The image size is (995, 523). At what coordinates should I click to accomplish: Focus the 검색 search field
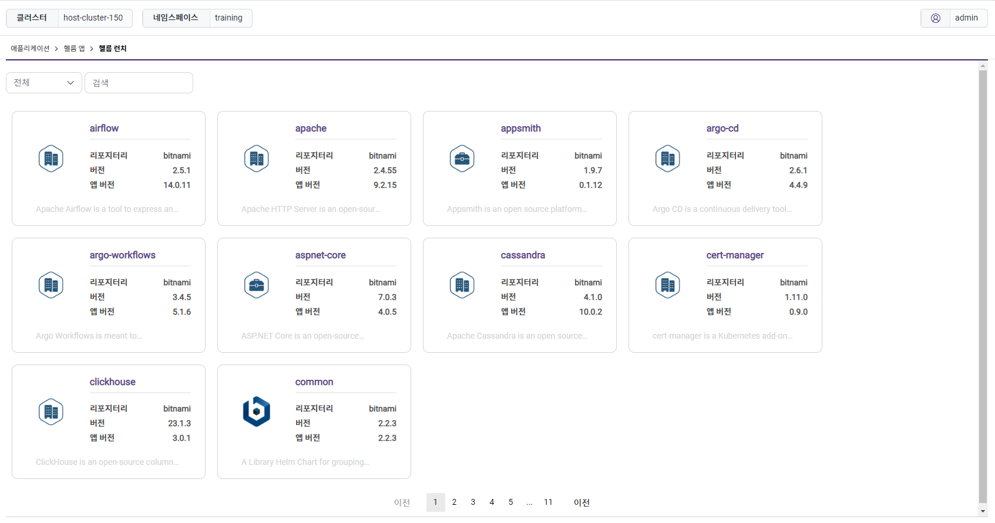(x=139, y=83)
